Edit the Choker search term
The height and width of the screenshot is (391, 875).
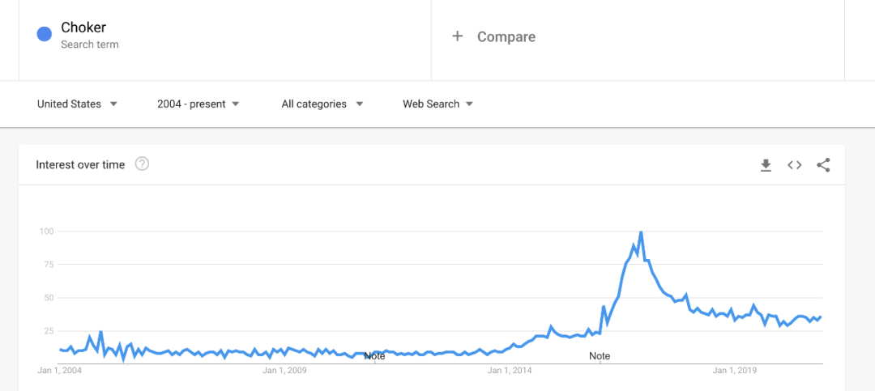click(83, 28)
